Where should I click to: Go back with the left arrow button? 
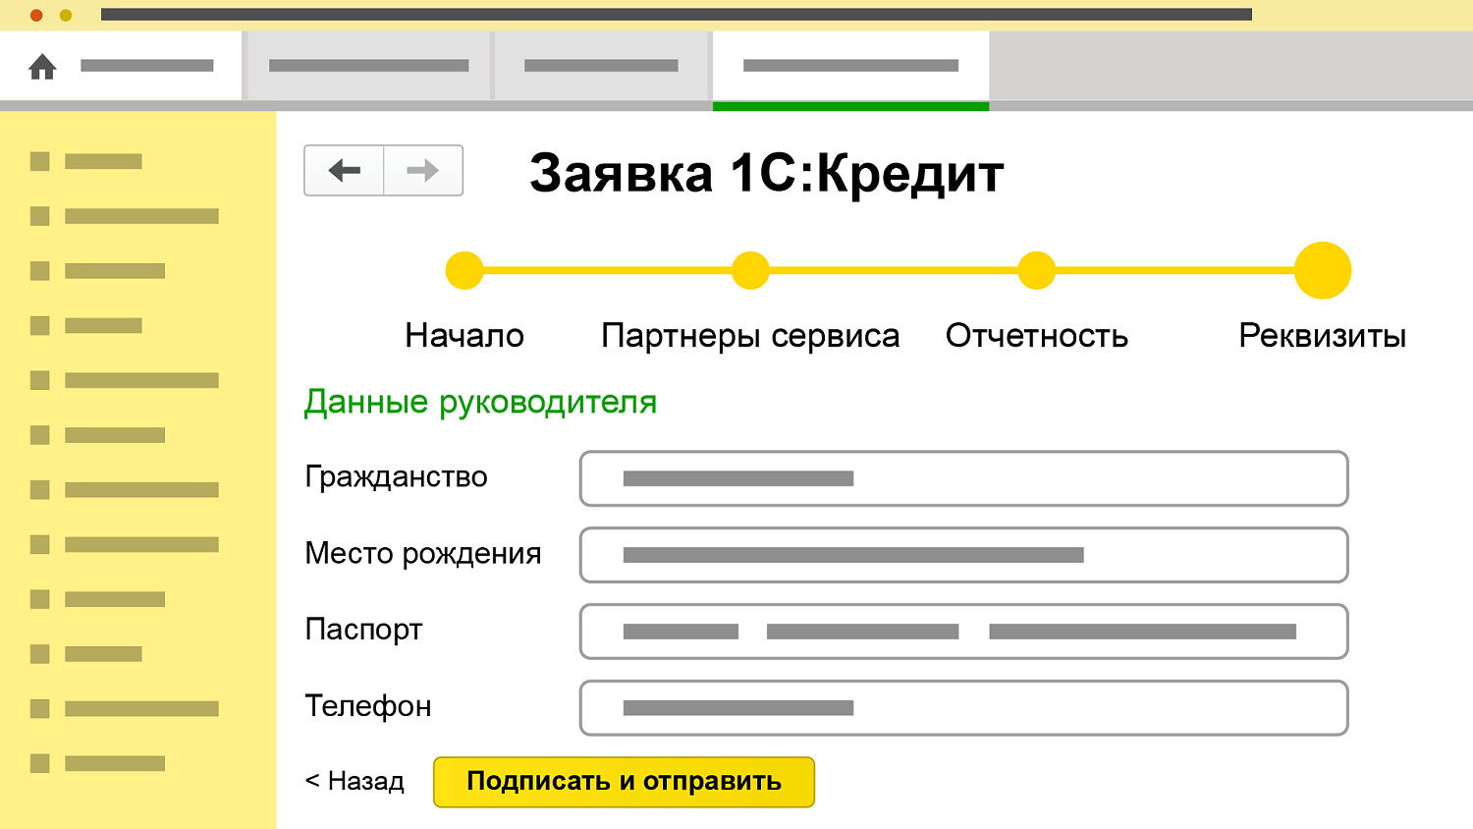(x=344, y=171)
